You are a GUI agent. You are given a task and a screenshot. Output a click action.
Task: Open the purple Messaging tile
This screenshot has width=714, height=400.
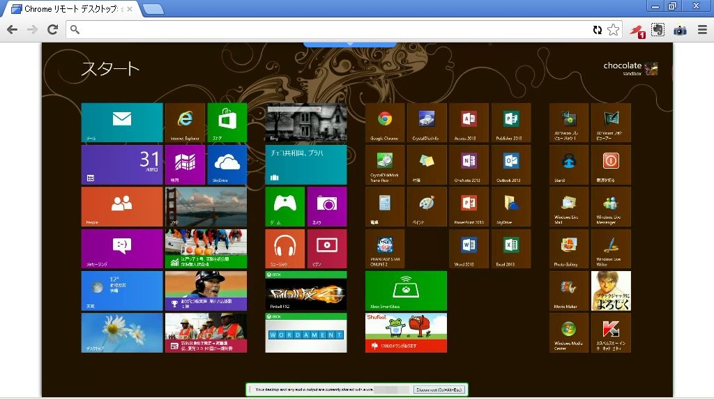pyautogui.click(x=121, y=249)
